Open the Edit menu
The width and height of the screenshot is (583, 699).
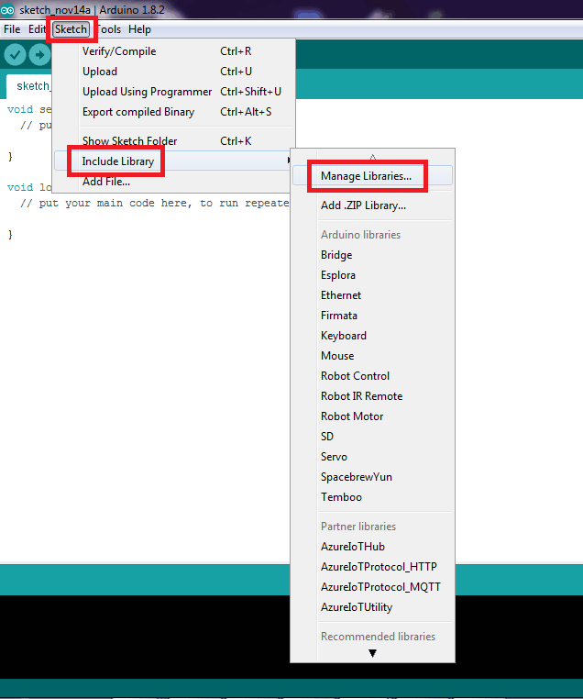(37, 29)
